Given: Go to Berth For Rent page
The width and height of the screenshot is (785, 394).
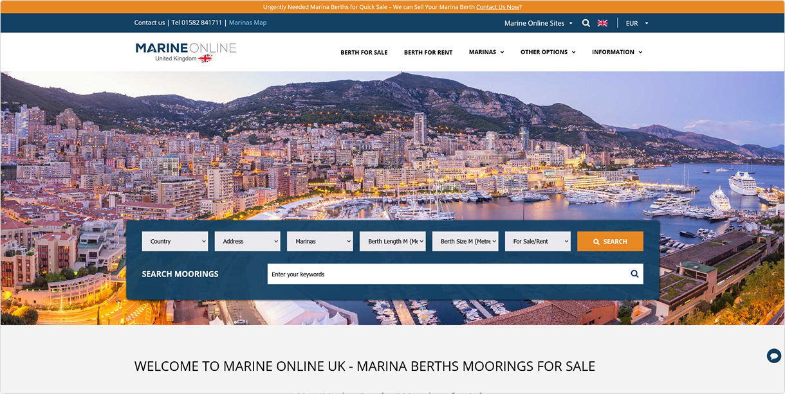Looking at the screenshot, I should coord(428,52).
